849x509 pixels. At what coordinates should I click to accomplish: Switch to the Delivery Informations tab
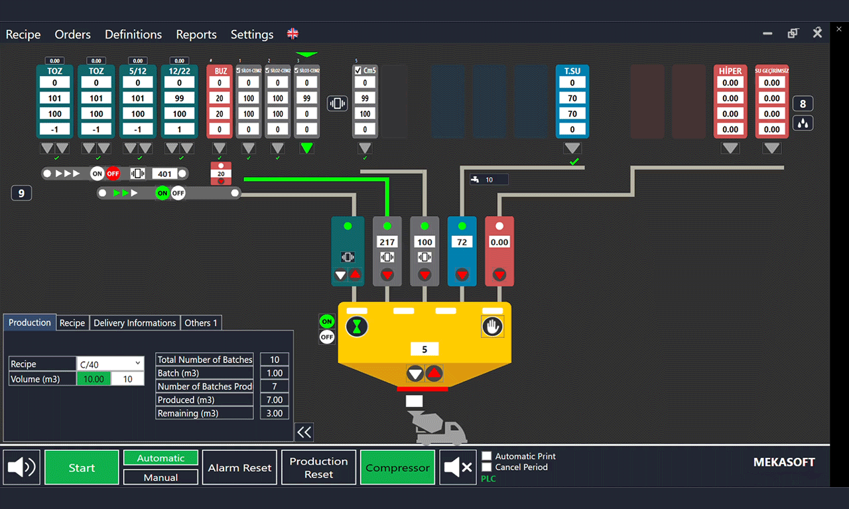pyautogui.click(x=135, y=323)
